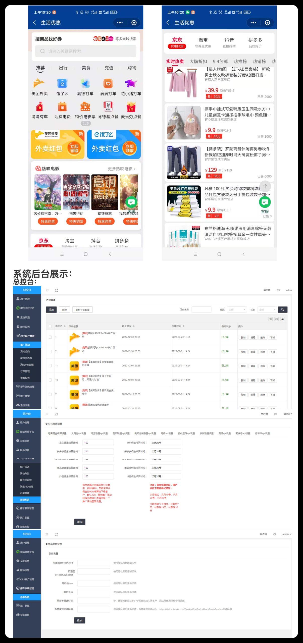
Task: Open the 特价电影票 icon
Action: tap(85, 107)
